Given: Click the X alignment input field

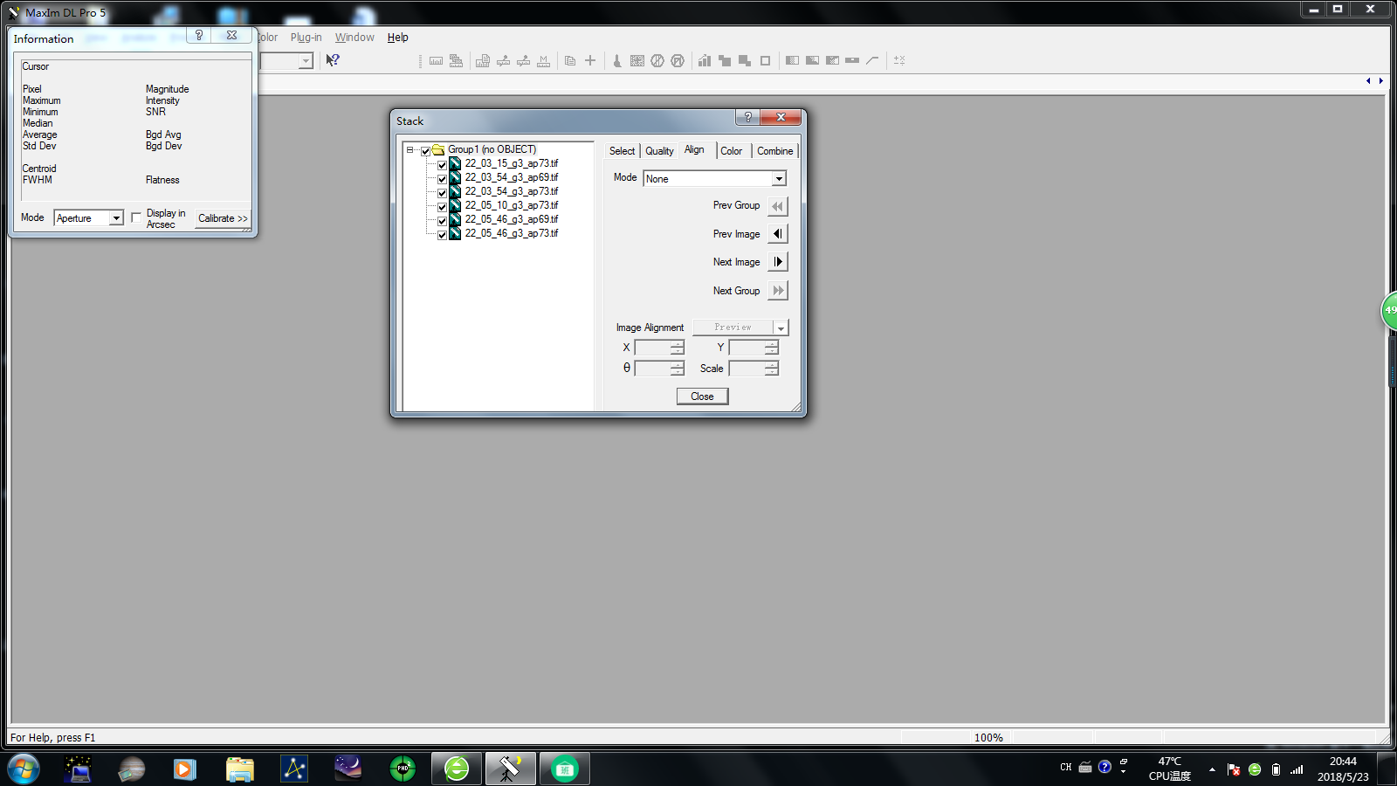Looking at the screenshot, I should pyautogui.click(x=652, y=348).
